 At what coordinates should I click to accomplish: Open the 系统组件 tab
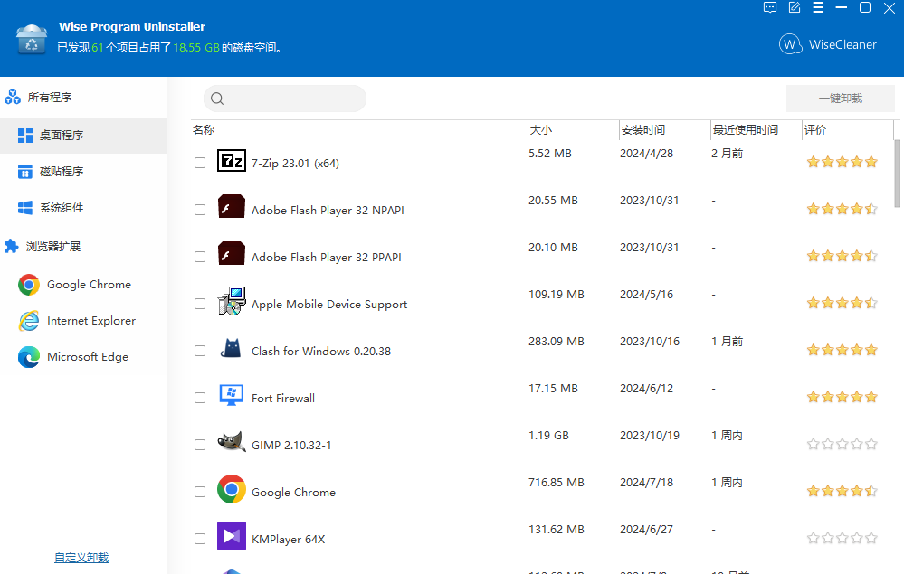click(x=61, y=208)
